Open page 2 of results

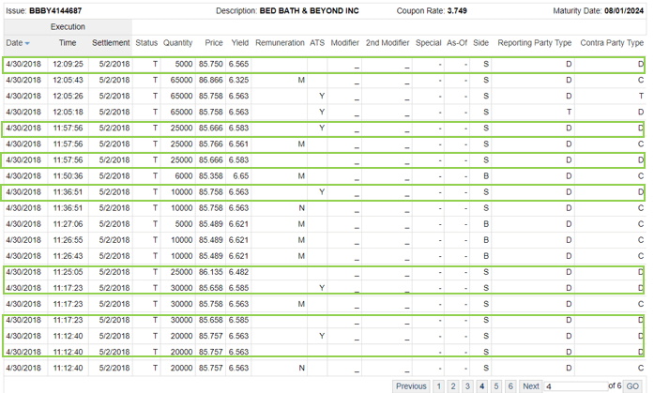[x=453, y=385]
